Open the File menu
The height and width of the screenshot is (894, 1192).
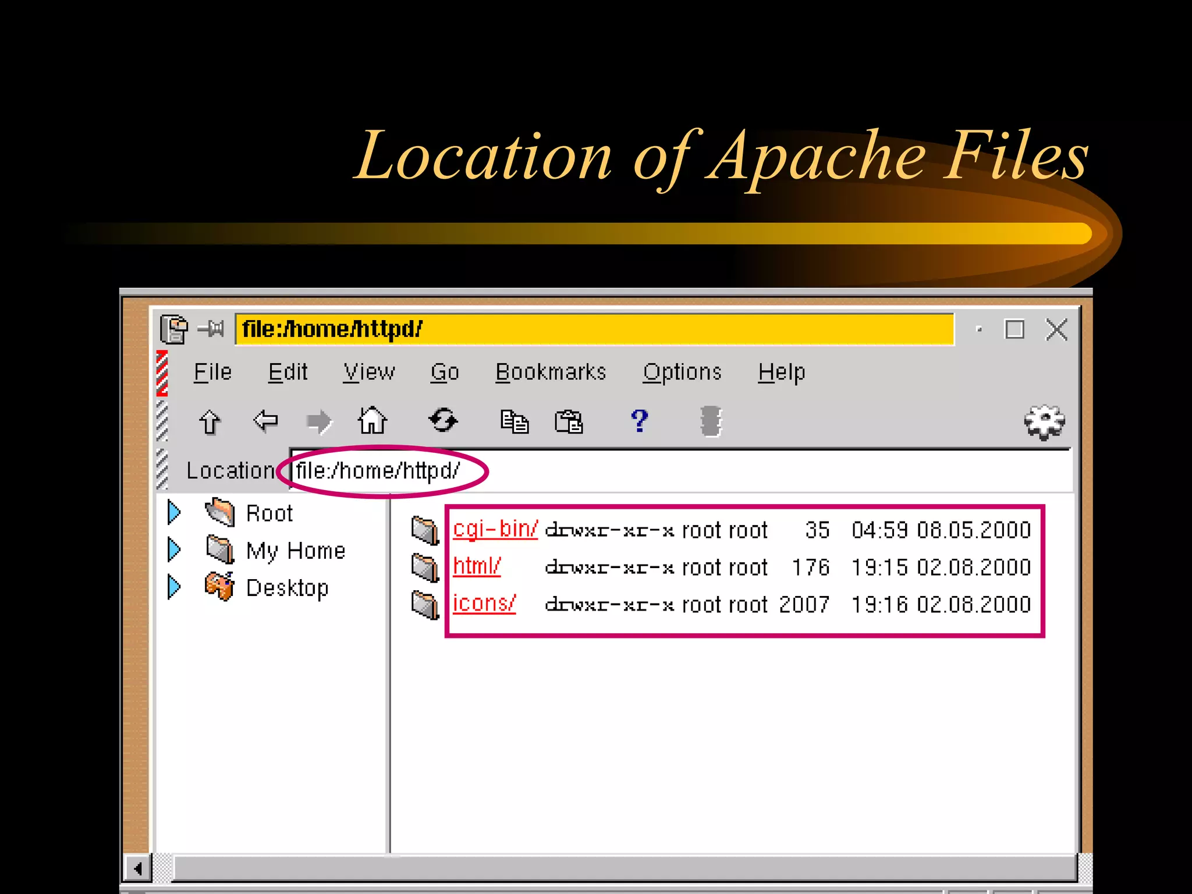tap(212, 372)
